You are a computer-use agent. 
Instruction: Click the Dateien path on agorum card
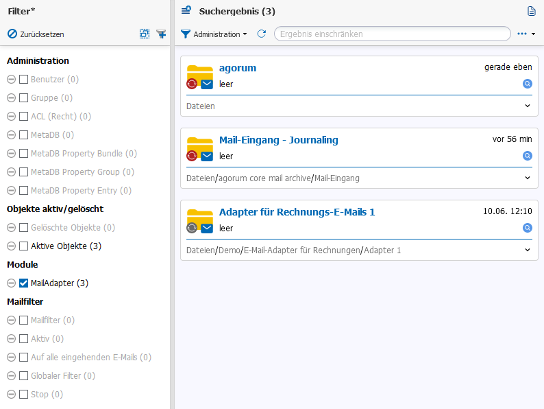point(201,106)
